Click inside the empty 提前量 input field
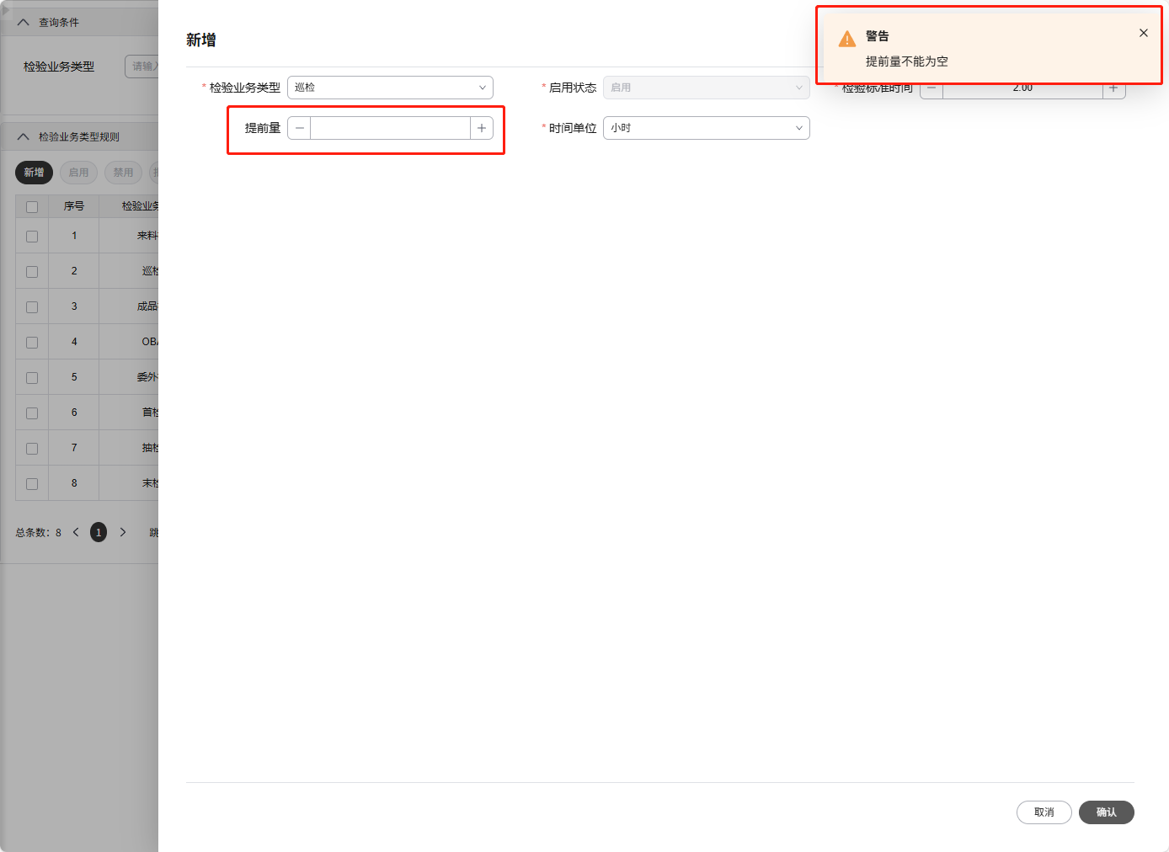Image resolution: width=1169 pixels, height=852 pixels. tap(389, 127)
